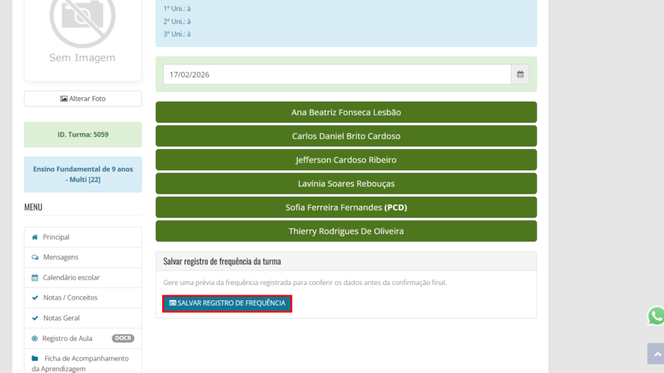Click Salvar Registro de Frequência button

[227, 303]
